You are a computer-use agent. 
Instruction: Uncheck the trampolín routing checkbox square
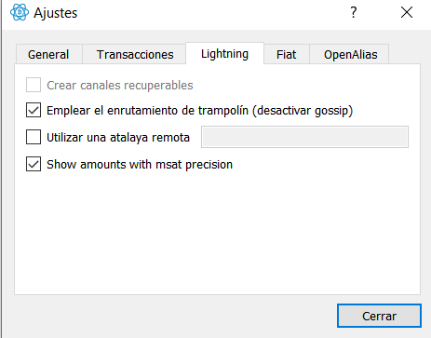click(x=34, y=110)
